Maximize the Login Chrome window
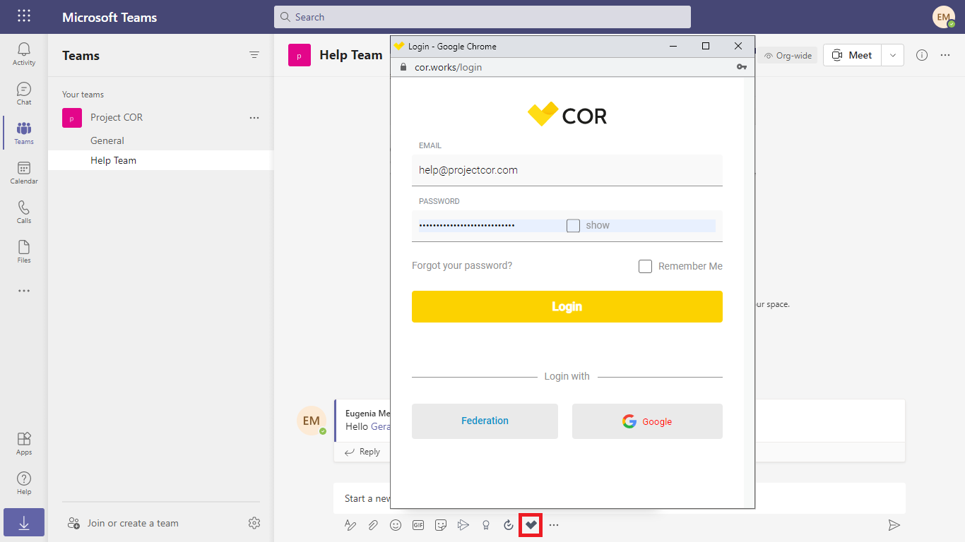This screenshot has height=542, width=965. pyautogui.click(x=706, y=46)
